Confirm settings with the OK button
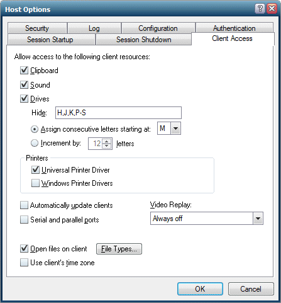 click(x=200, y=289)
